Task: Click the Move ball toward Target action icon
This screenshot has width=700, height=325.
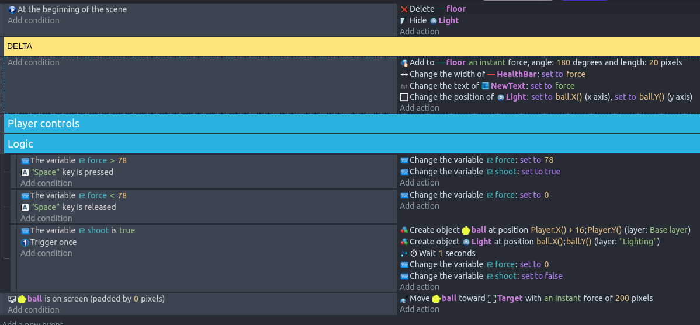Action: [404, 299]
